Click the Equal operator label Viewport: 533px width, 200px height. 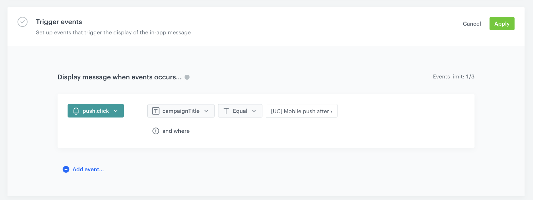pos(240,111)
